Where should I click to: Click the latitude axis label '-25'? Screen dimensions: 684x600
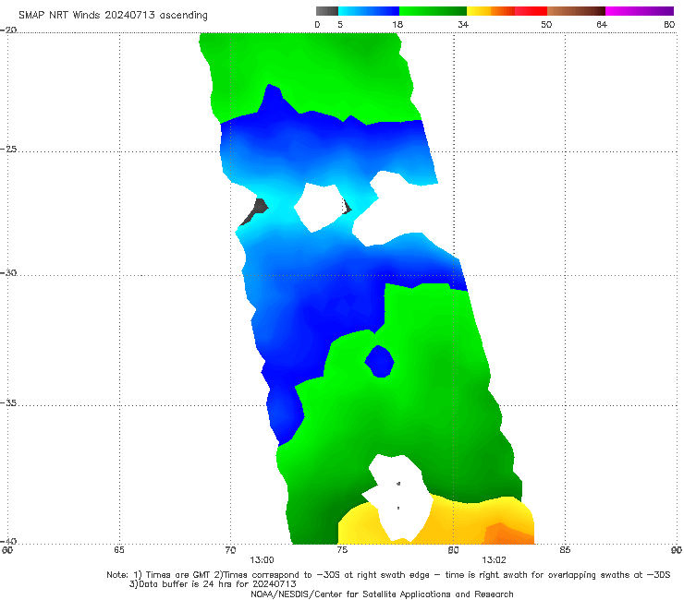coord(8,149)
